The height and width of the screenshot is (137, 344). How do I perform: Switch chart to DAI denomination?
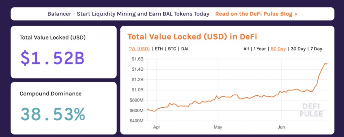[185, 49]
